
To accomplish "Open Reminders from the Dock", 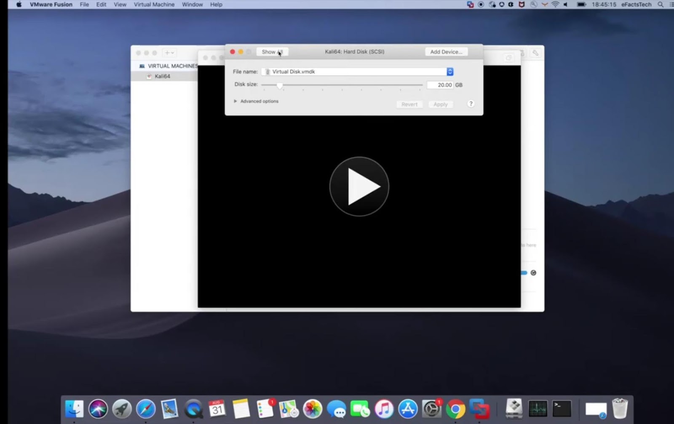I will (265, 409).
